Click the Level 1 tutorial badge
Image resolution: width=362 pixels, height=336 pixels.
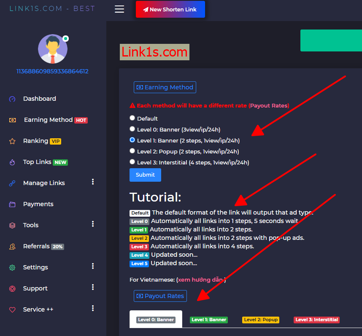point(138,230)
